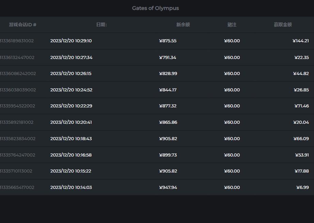Select session ID ending in 892181002
The image size is (314, 223).
[x=17, y=122]
